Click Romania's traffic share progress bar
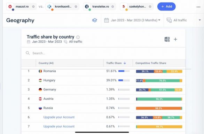204x134 pixels. 124,71
